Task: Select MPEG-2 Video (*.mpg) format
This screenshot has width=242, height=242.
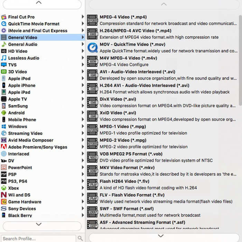Action: click(162, 143)
